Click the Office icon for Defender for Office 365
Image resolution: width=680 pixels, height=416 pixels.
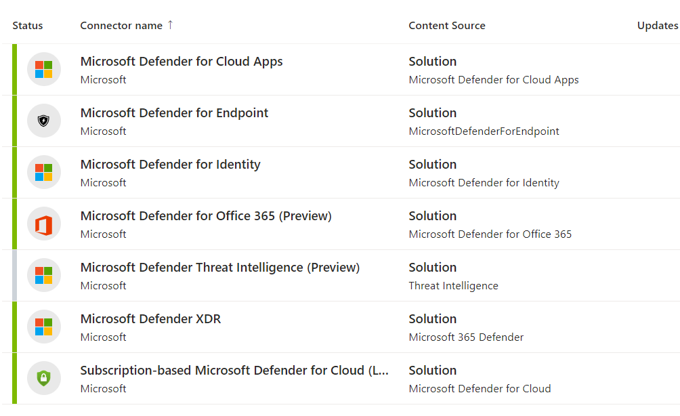click(x=44, y=224)
